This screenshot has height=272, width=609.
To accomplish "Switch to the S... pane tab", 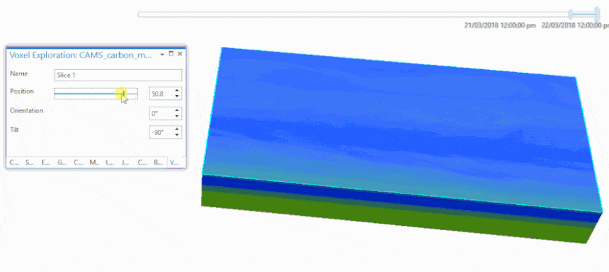I will click(x=30, y=163).
